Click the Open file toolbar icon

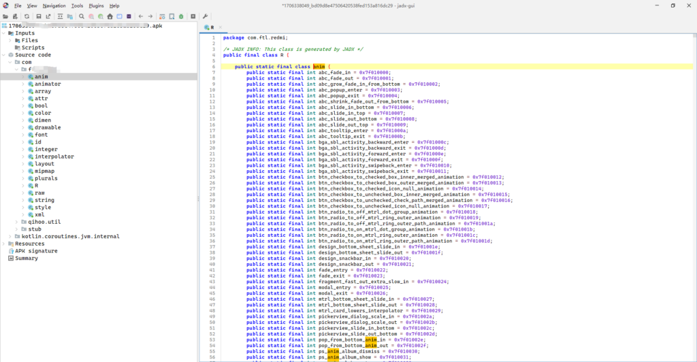[x=6, y=16]
